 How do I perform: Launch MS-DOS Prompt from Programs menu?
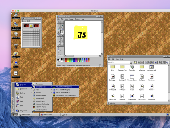tap(42, 107)
